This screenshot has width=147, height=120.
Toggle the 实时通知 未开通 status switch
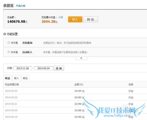pos(9,43)
